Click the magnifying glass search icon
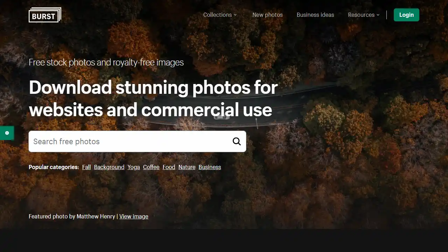 pyautogui.click(x=237, y=141)
